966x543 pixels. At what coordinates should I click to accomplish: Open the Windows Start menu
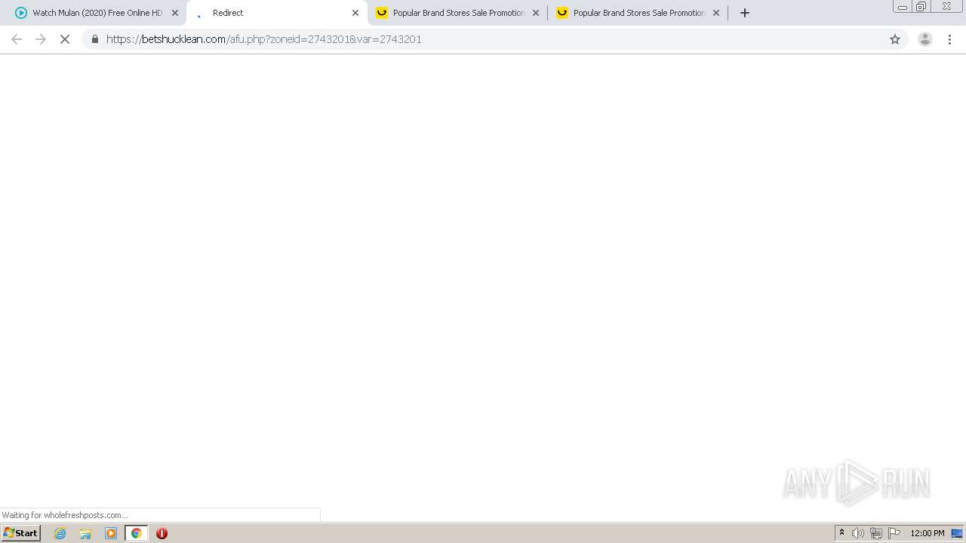pos(21,533)
